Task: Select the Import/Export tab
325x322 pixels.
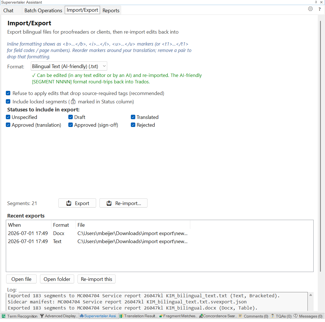Action: (x=82, y=10)
